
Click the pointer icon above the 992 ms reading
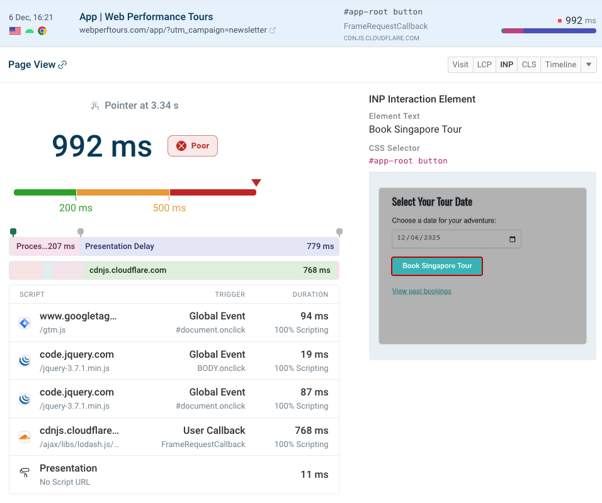[95, 106]
